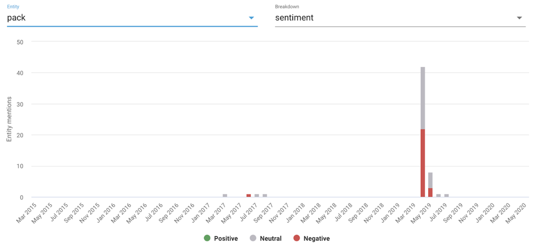This screenshot has height=248, width=536.
Task: Click the tallest red Negative bar segment
Action: tap(422, 163)
